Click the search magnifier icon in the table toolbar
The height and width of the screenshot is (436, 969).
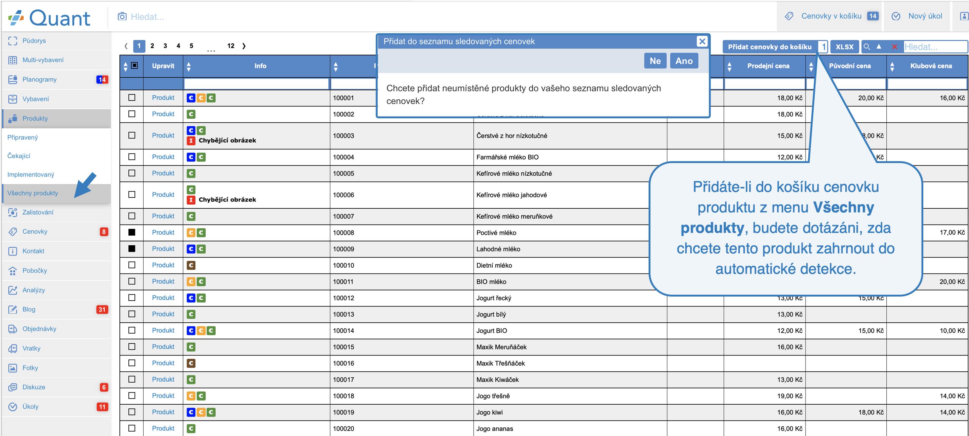click(867, 47)
